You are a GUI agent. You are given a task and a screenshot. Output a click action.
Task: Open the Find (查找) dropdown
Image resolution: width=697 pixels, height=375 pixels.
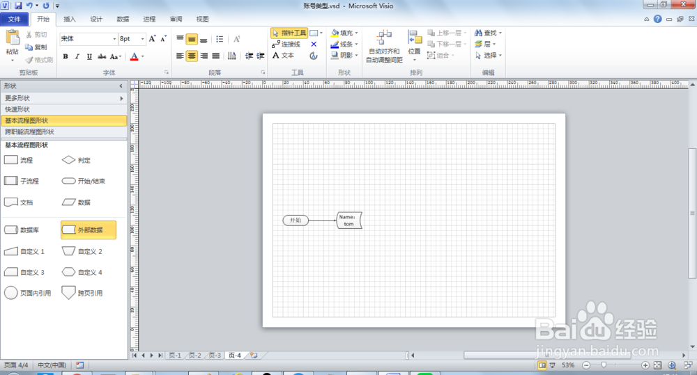pyautogui.click(x=488, y=33)
